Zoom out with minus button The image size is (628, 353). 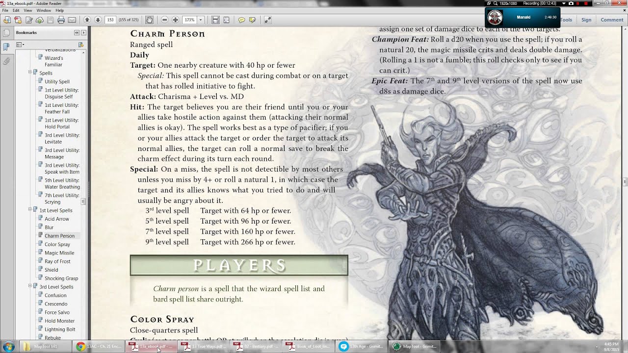click(164, 20)
